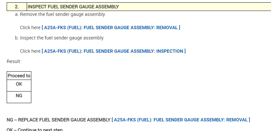Viewport: 271px width, 131px height.
Task: Click 'A25A-FKS (FUEL)' in the step a link
Action: [63, 28]
